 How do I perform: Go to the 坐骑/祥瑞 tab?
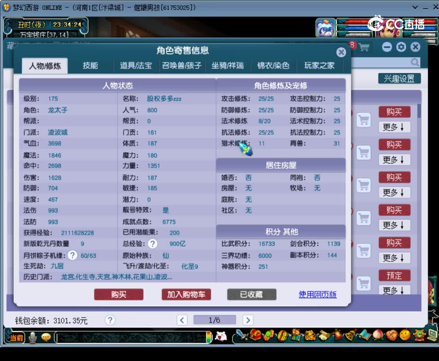pos(227,66)
